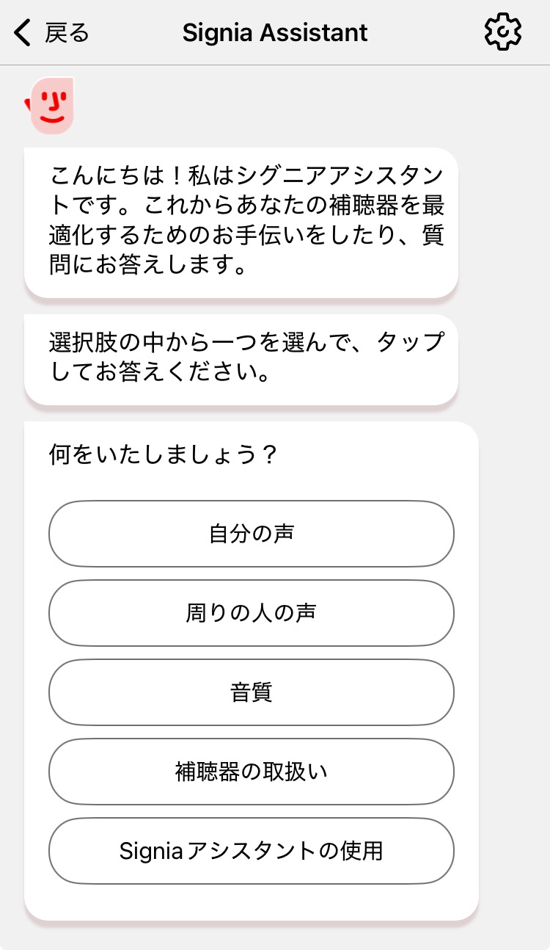The height and width of the screenshot is (950, 550).
Task: Choose Signiaアシスタントの使用 option
Action: [251, 851]
